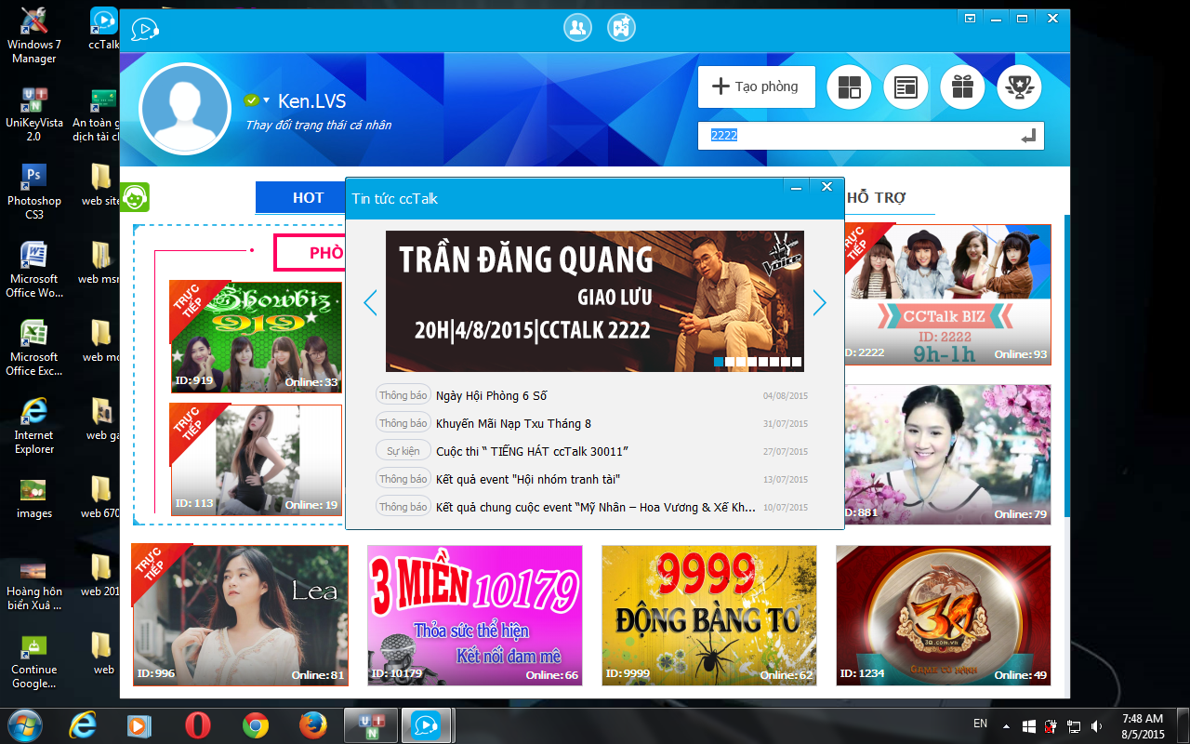Click the green headset support icon
This screenshot has width=1190, height=744.
(135, 197)
